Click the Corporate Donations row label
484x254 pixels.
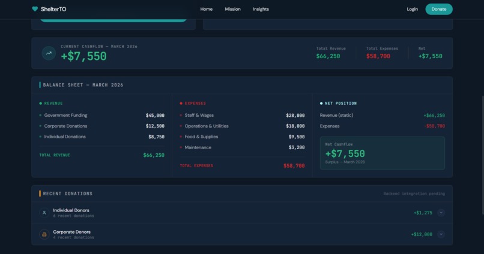click(x=65, y=126)
